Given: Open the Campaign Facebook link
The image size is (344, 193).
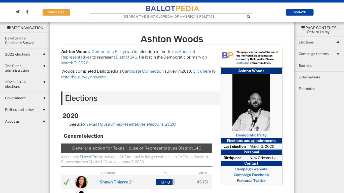Looking at the screenshot, I should pos(251,175).
